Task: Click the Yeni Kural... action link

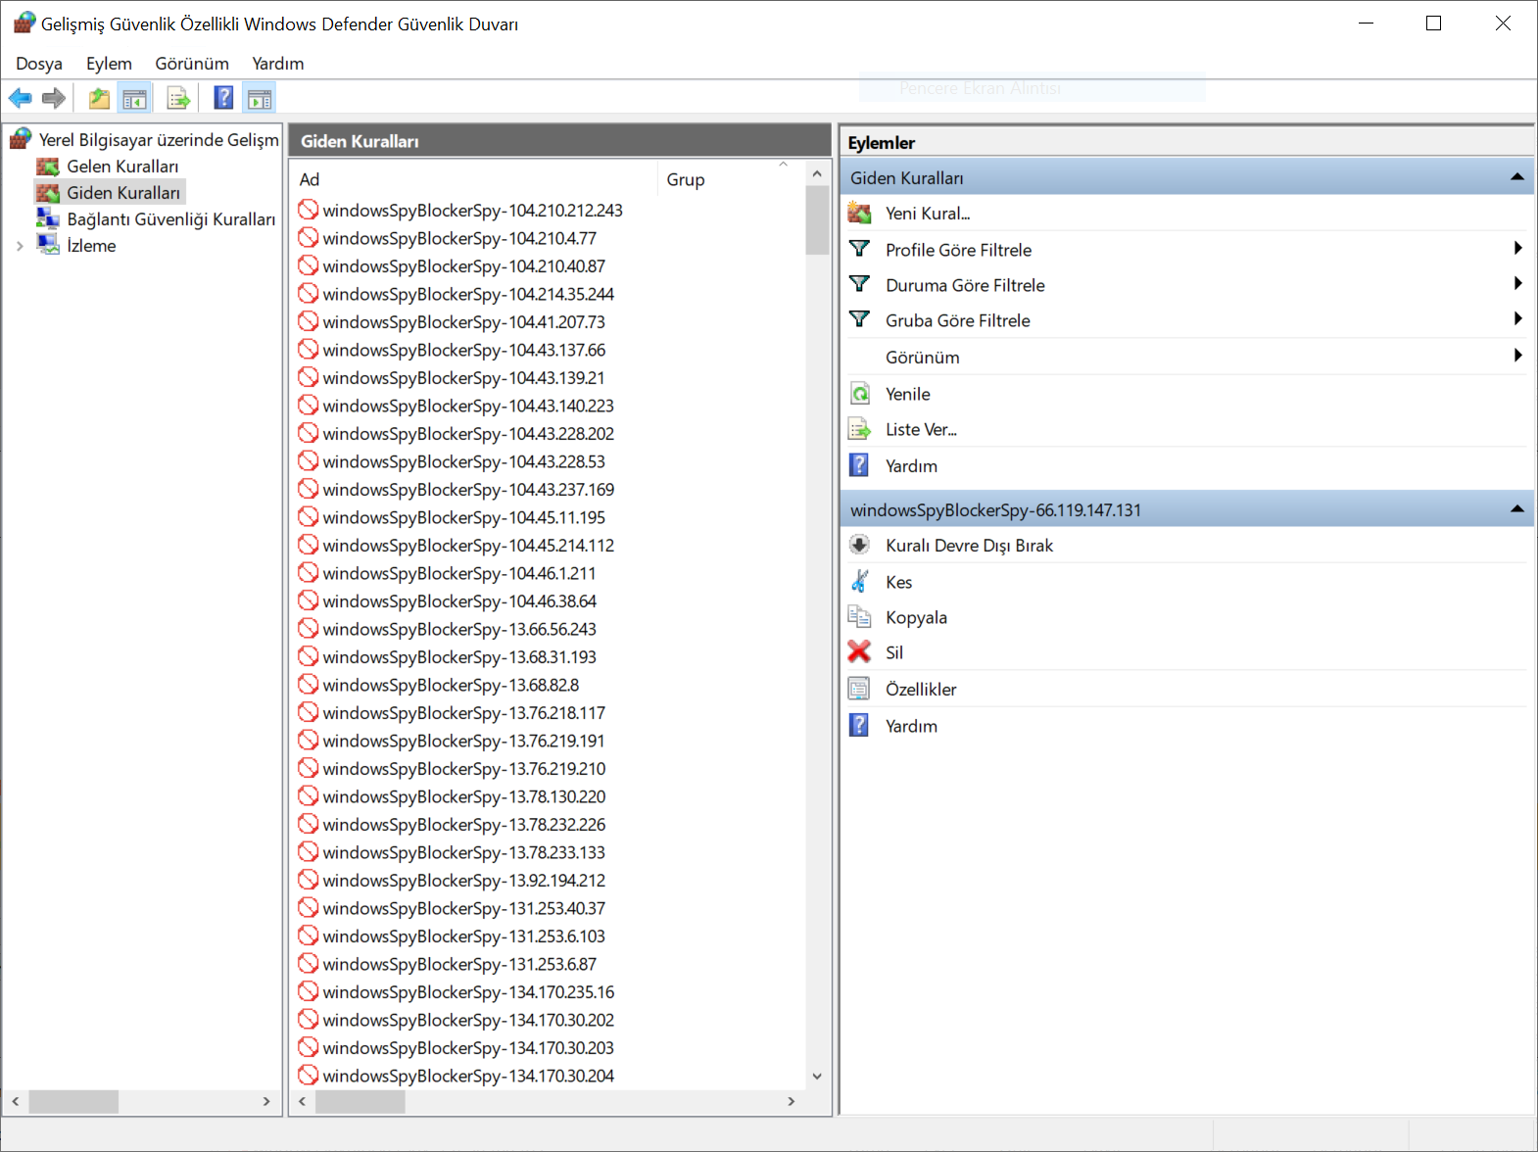Action: [928, 214]
